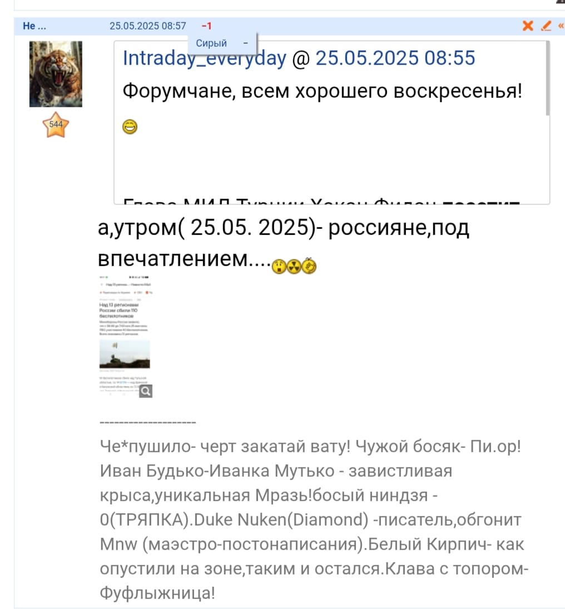The image size is (565, 609).
Task: Open the profile of user Не ...
Action: 34,26
